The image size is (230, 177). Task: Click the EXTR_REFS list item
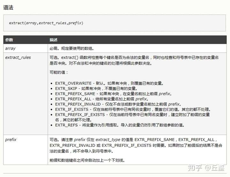tap(120, 125)
